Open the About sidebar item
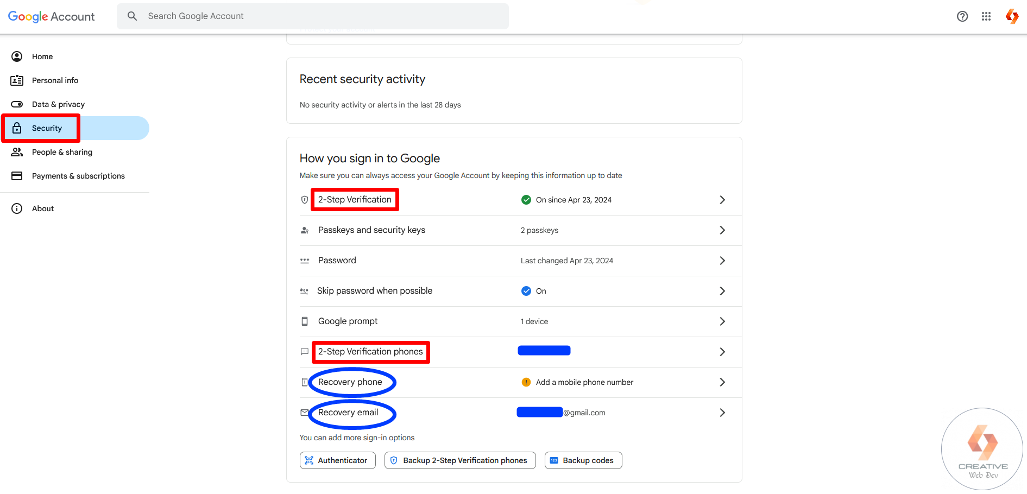 [75, 208]
